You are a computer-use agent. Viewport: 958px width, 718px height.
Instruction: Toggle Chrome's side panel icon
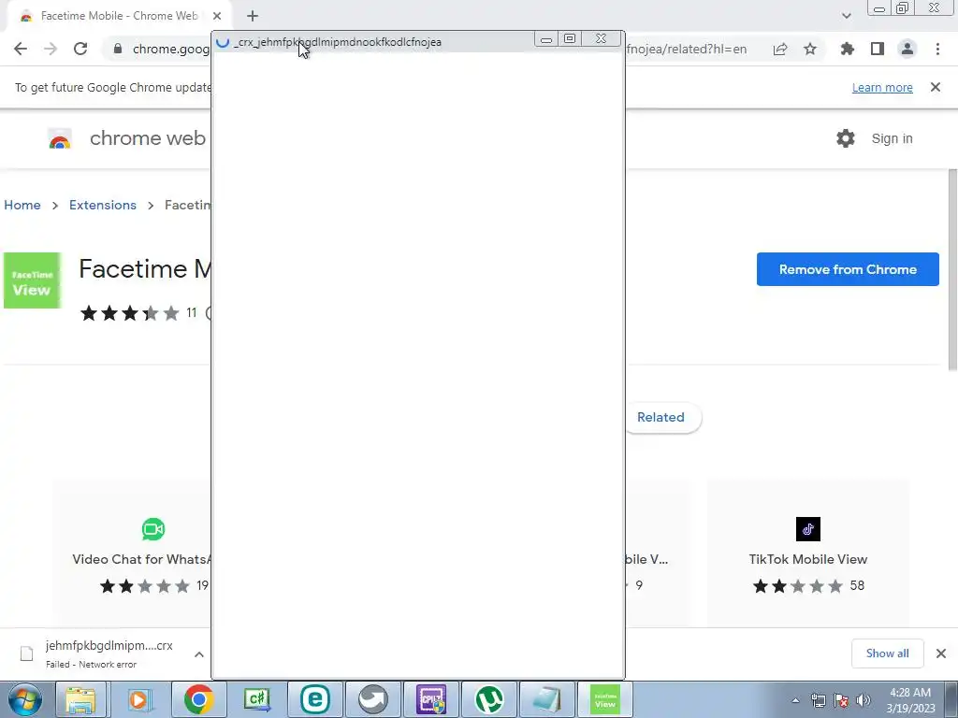coord(878,49)
